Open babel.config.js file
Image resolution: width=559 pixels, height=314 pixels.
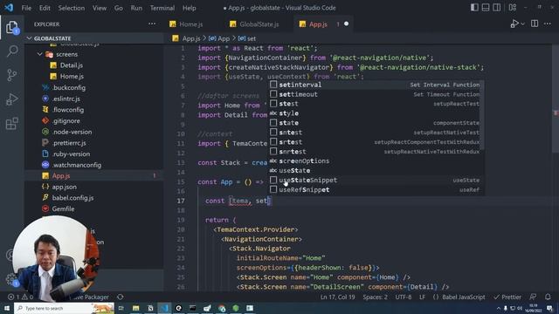(72, 198)
